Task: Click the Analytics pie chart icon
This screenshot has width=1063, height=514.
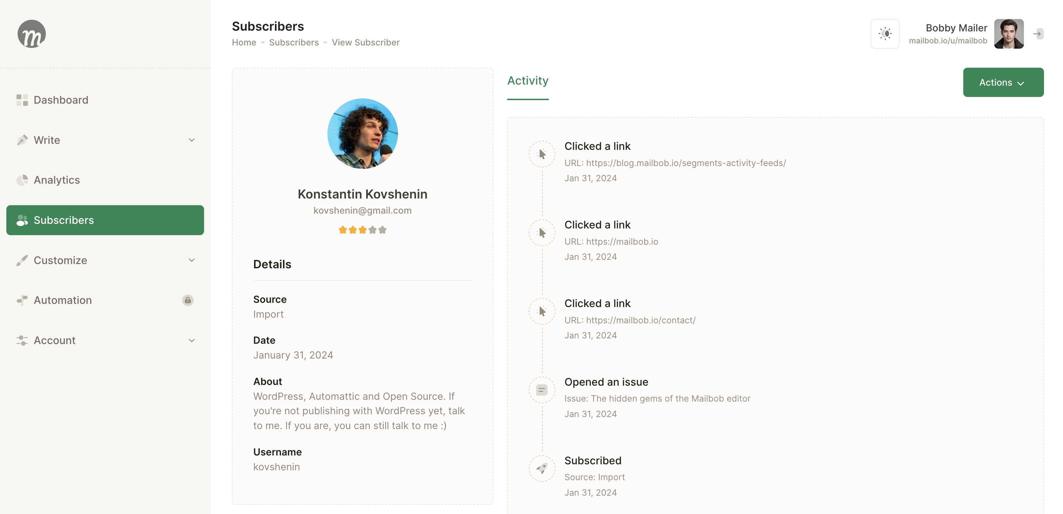Action: [22, 180]
